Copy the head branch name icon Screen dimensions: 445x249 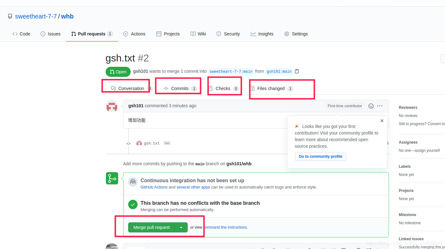pyautogui.click(x=297, y=71)
